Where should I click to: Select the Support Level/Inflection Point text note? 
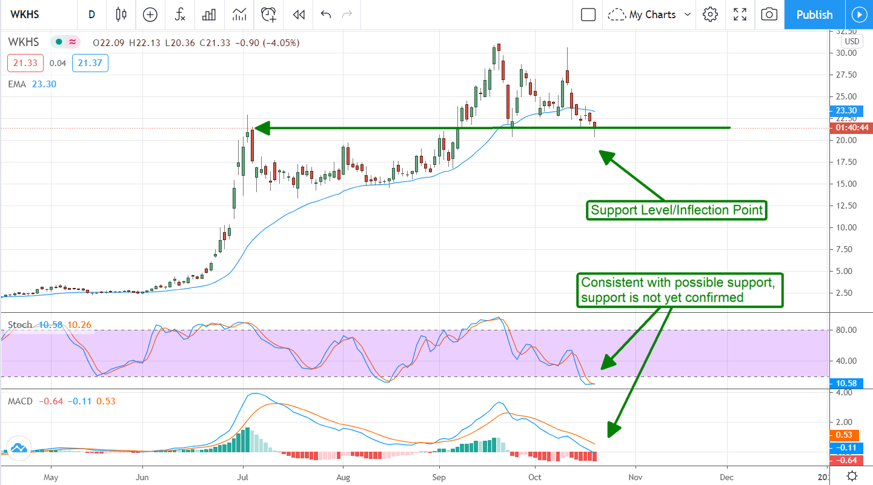(x=676, y=210)
